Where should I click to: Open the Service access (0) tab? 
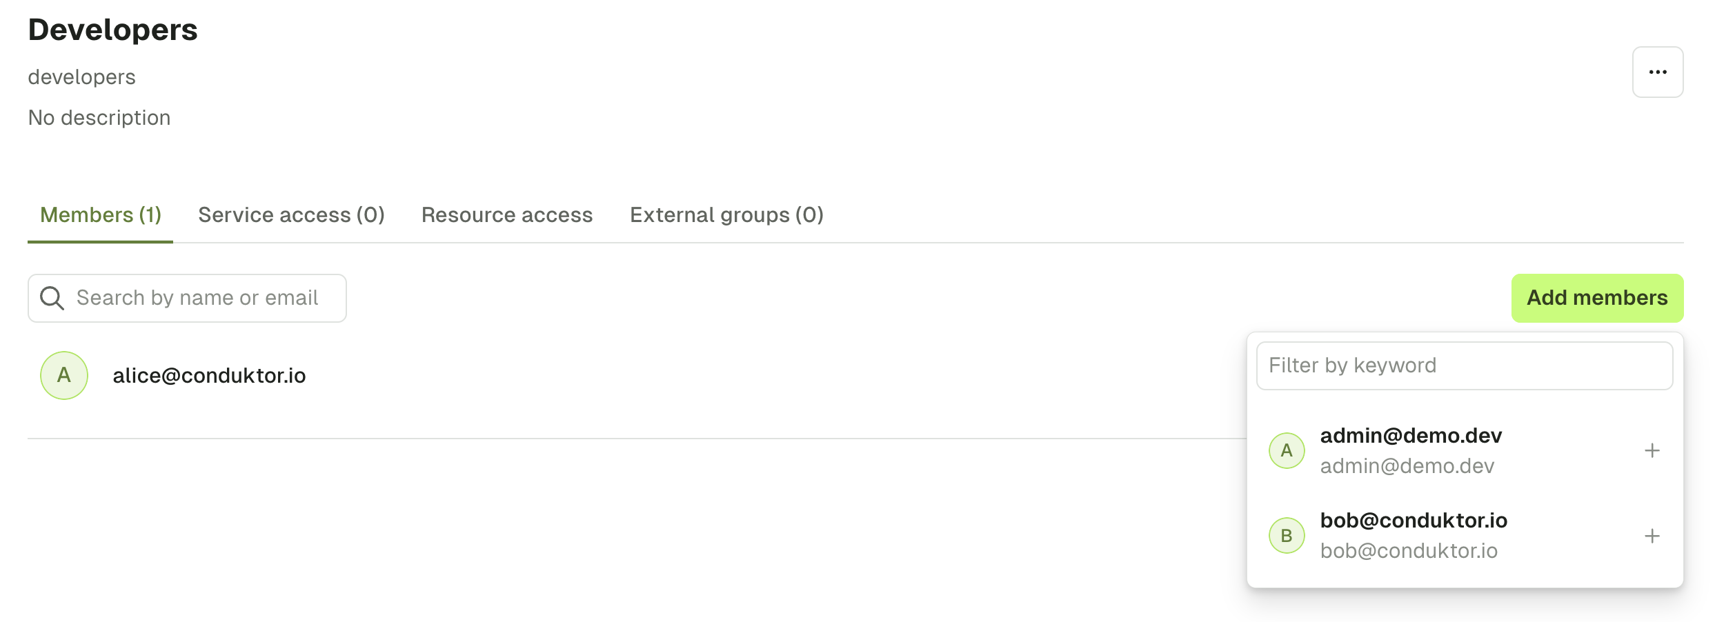click(x=291, y=215)
